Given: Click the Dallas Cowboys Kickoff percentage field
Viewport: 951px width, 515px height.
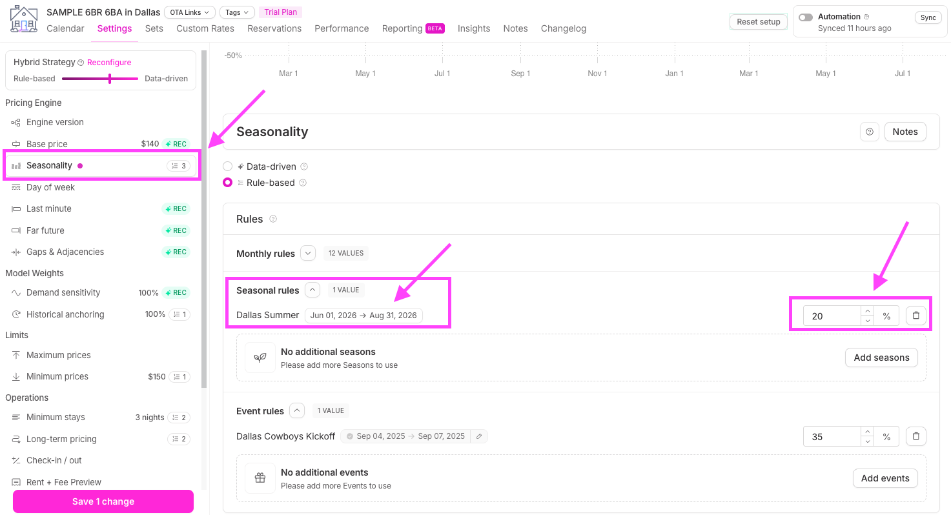Looking at the screenshot, I should tap(832, 437).
